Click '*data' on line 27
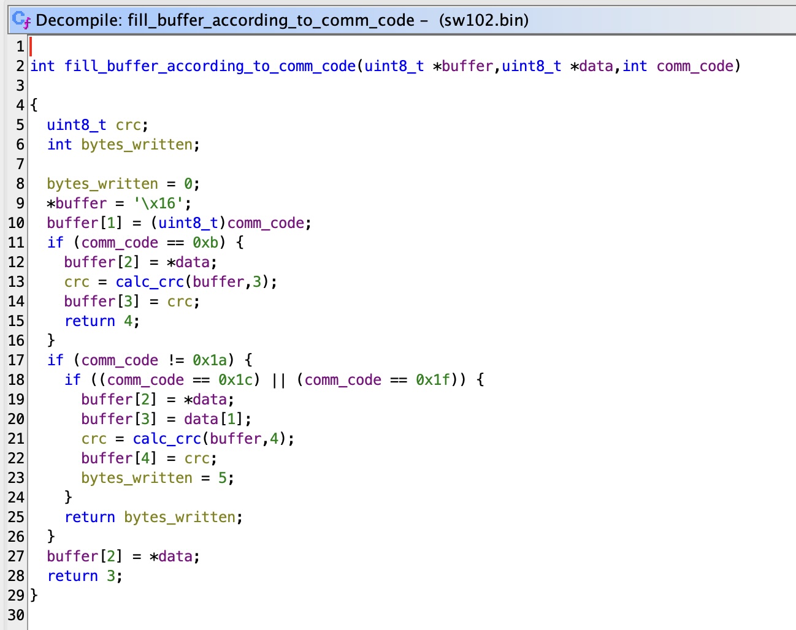This screenshot has width=796, height=630. click(x=171, y=556)
